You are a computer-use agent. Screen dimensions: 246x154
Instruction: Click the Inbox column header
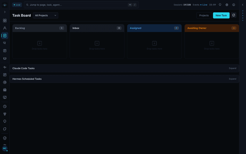(x=97, y=28)
